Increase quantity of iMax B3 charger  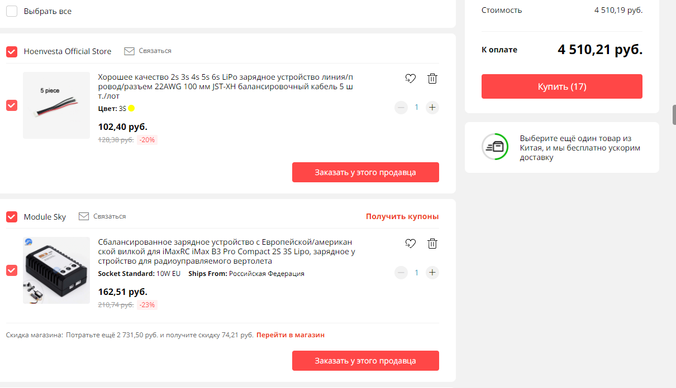pos(432,273)
